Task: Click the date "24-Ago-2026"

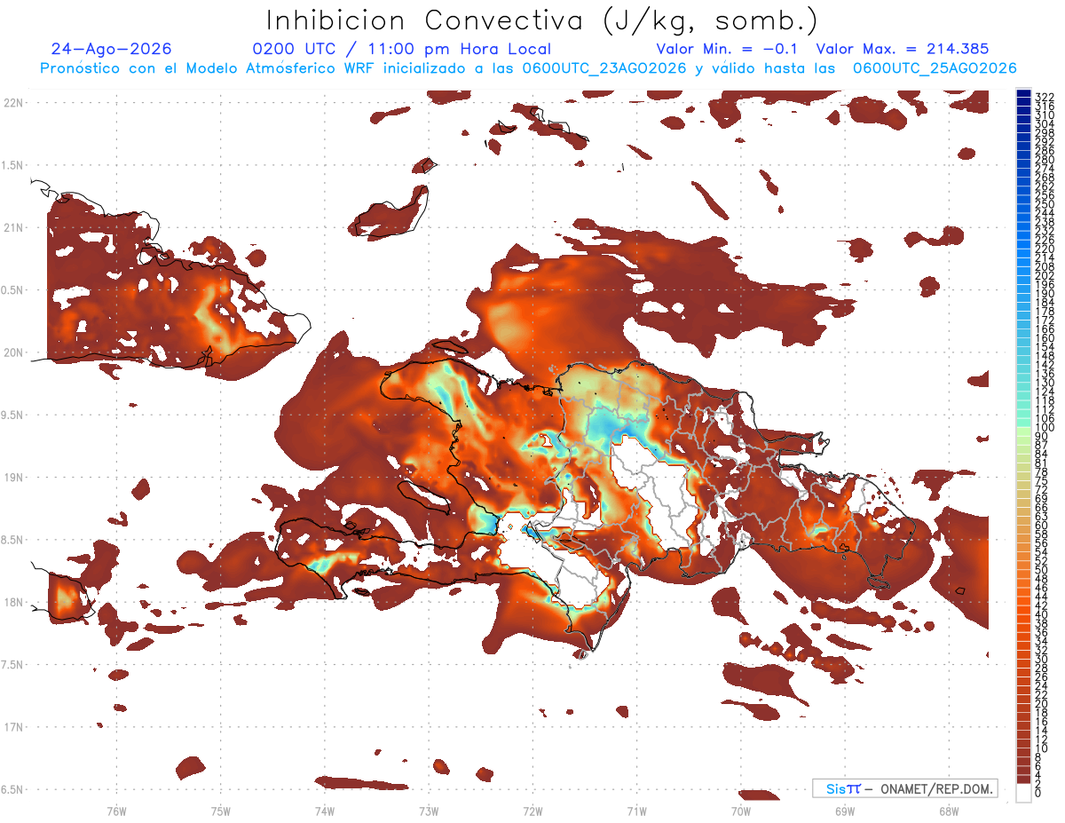Action: (111, 50)
